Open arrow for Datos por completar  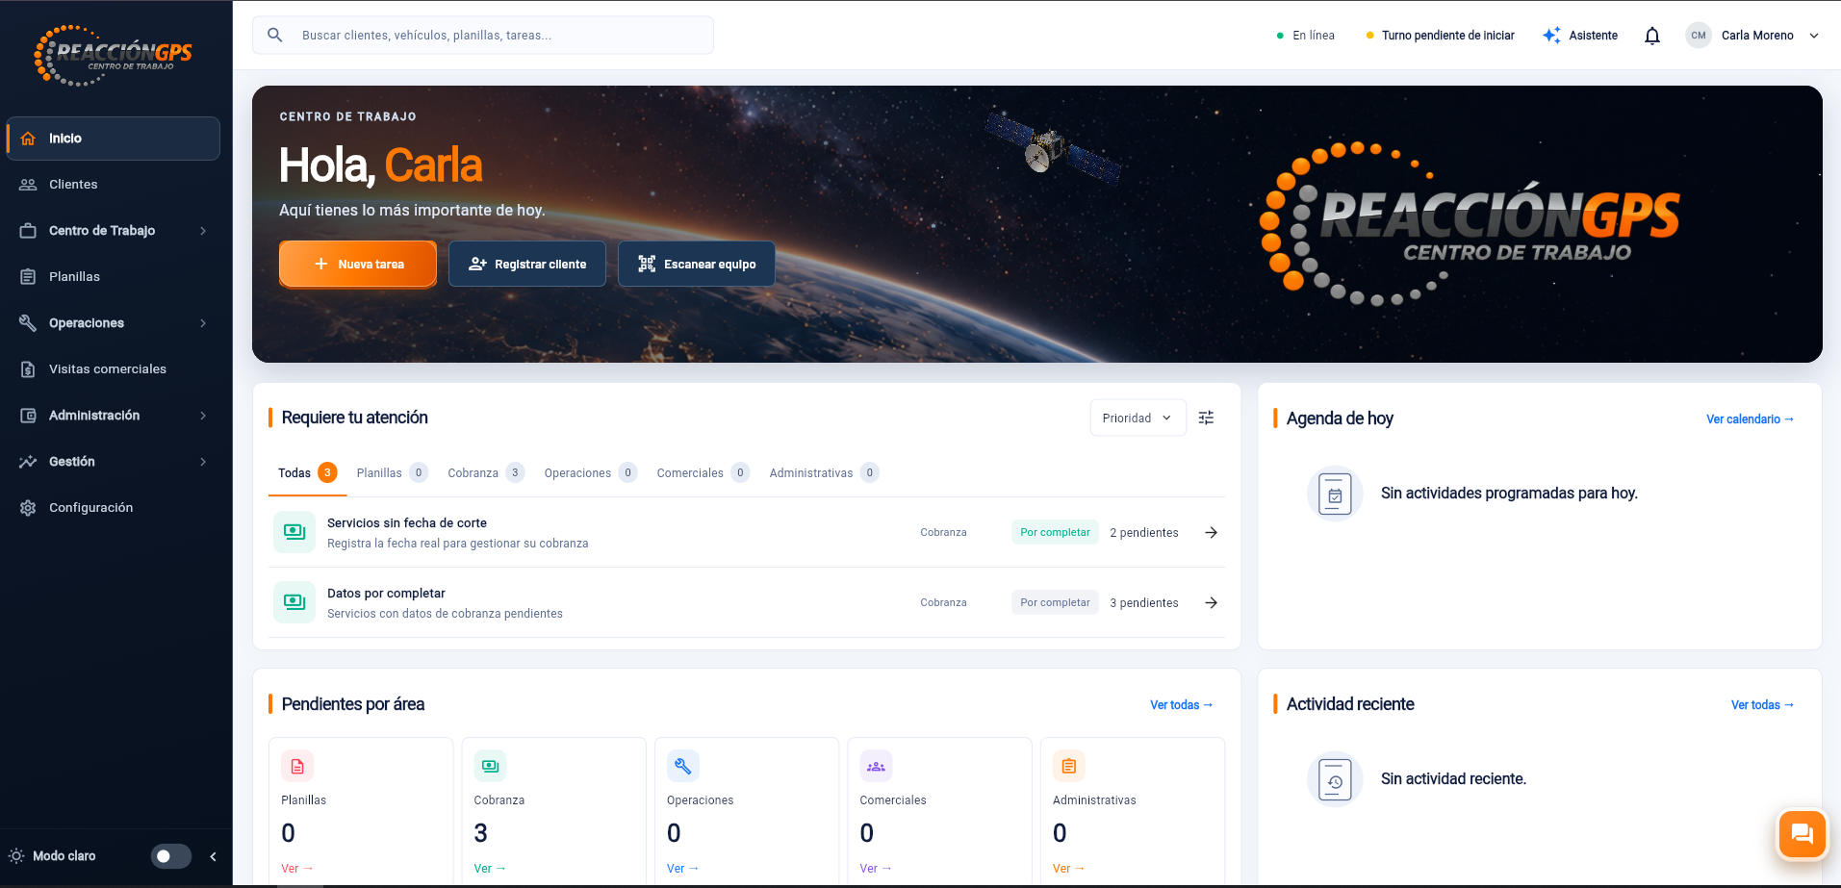tap(1212, 602)
